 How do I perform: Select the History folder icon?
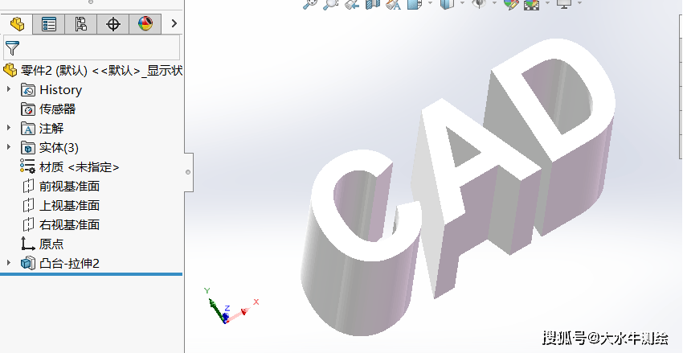[28, 90]
